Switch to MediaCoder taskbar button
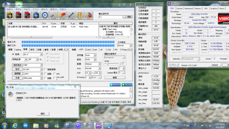Viewport: 229px width, 129px height. point(88,126)
